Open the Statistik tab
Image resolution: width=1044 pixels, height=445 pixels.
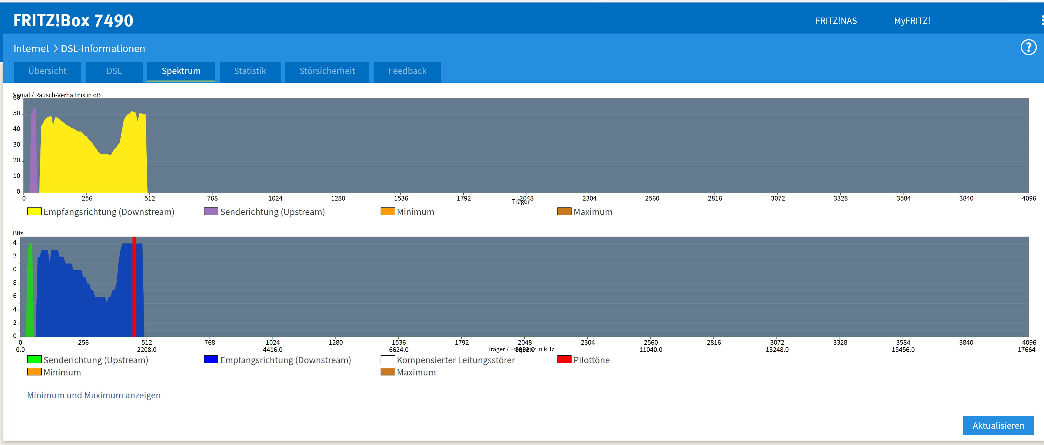point(250,71)
